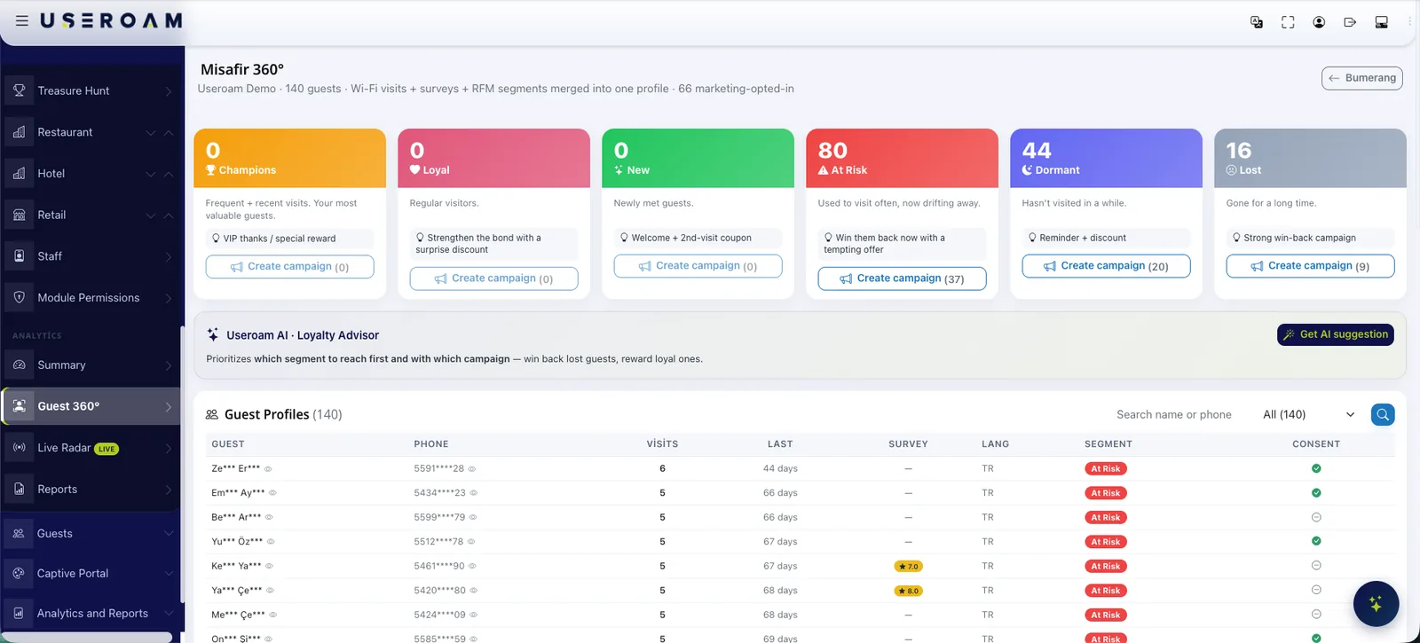Click the translate language icon in top bar

1257,22
